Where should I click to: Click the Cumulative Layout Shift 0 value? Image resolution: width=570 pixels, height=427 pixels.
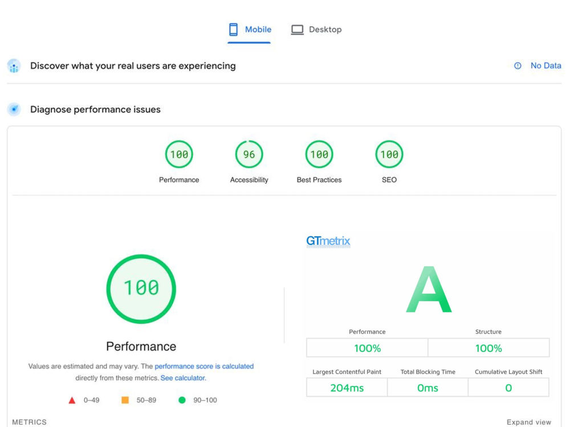(508, 388)
